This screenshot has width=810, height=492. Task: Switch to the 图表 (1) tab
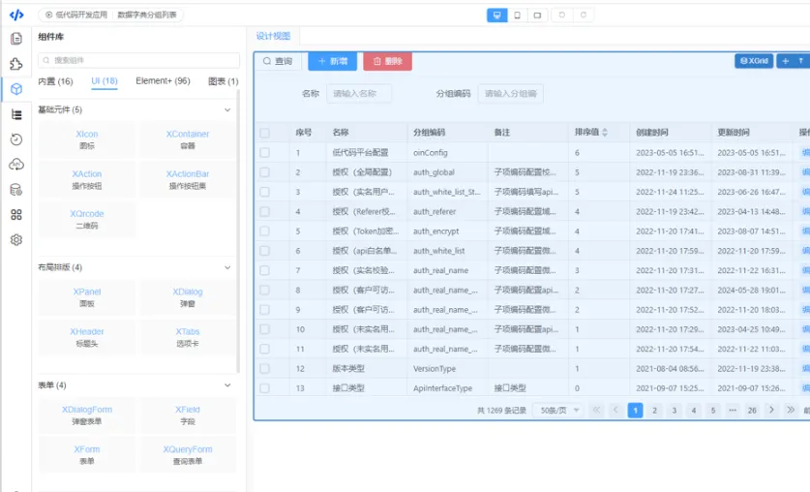click(224, 81)
